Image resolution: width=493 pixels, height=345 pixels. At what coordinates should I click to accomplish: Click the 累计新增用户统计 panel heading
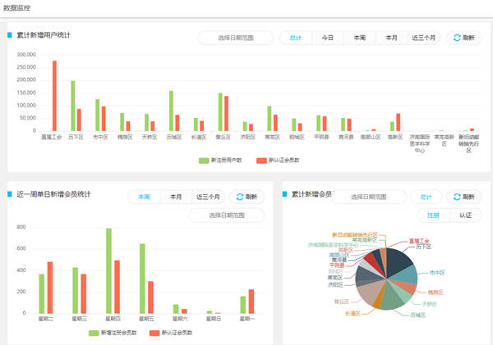44,35
